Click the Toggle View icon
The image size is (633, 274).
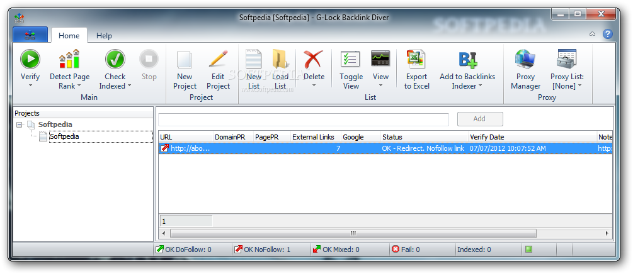tap(350, 59)
